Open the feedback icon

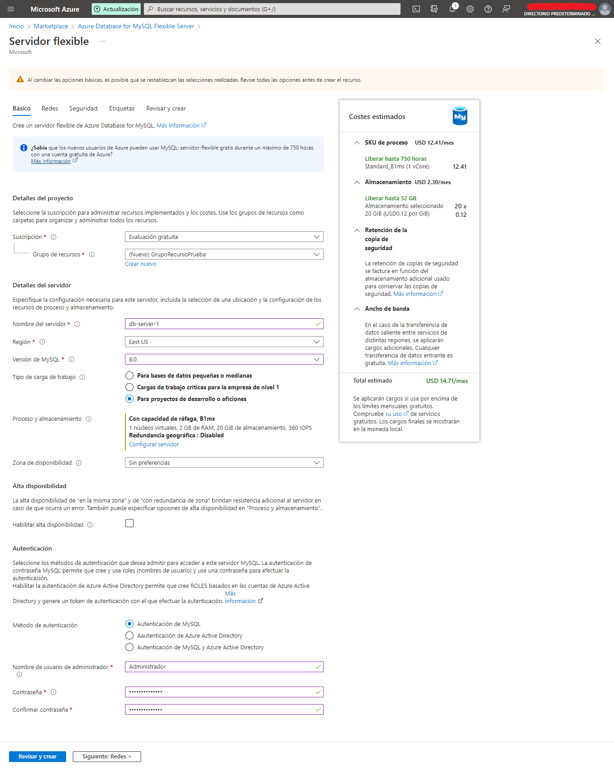tap(506, 9)
